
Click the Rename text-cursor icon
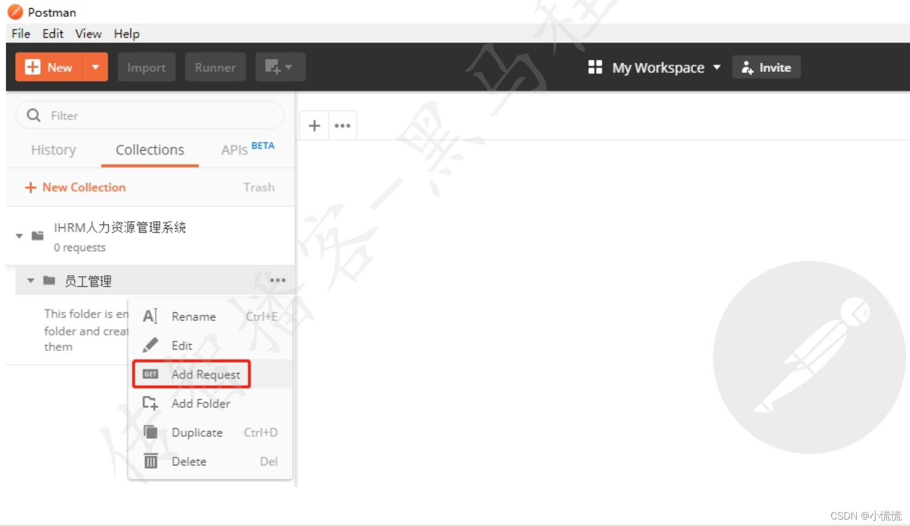click(x=150, y=316)
